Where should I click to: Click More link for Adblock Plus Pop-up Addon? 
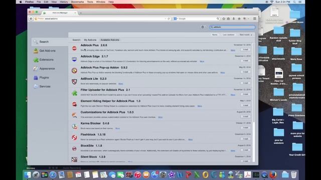(223, 72)
